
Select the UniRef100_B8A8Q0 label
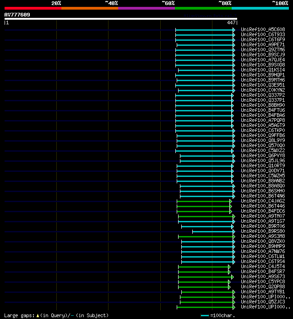click(x=263, y=186)
